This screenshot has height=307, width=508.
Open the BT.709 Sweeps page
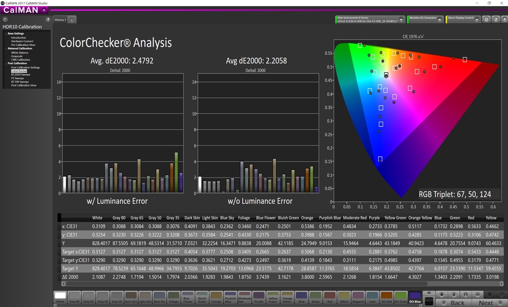point(20,82)
